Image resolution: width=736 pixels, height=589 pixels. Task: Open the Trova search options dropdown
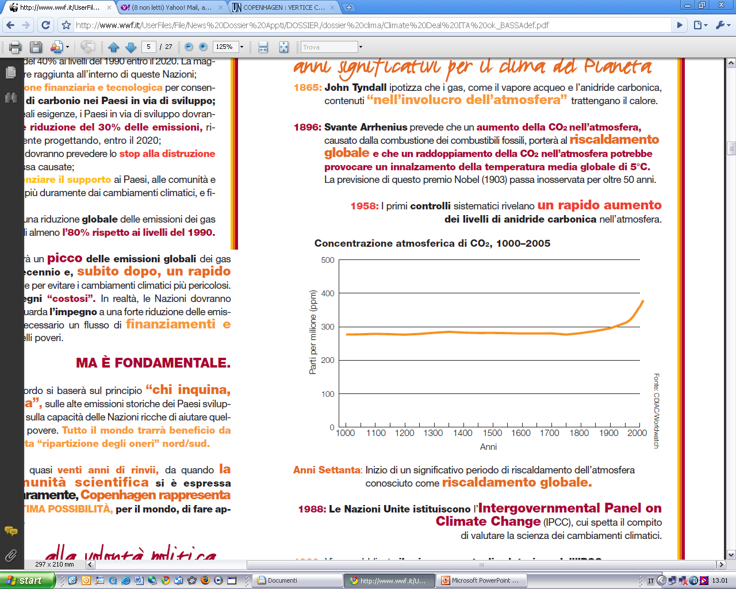[361, 47]
